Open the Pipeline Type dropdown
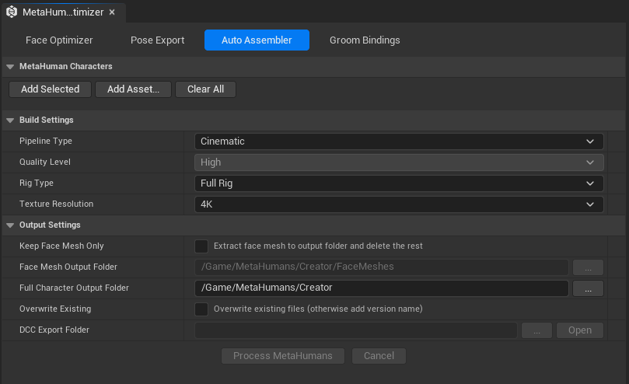Image resolution: width=629 pixels, height=384 pixels. pos(399,141)
